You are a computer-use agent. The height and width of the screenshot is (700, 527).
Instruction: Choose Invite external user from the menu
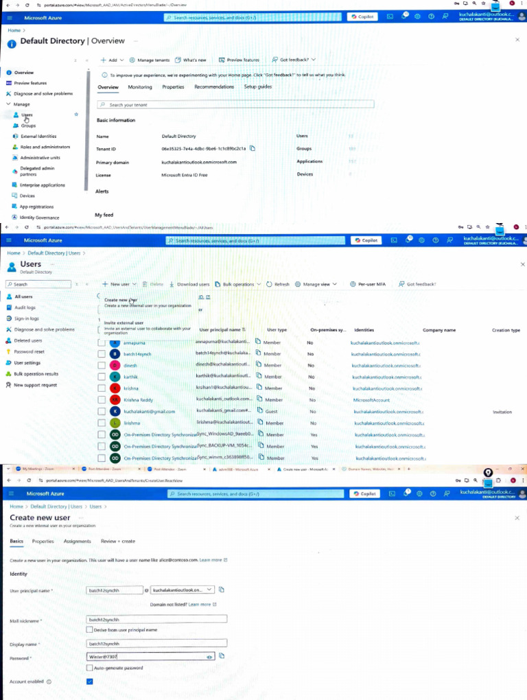(148, 327)
